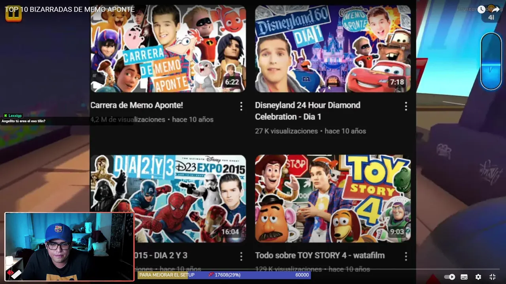The height and width of the screenshot is (284, 506).
Task: Click the 60000 goal target value
Action: click(x=302, y=275)
